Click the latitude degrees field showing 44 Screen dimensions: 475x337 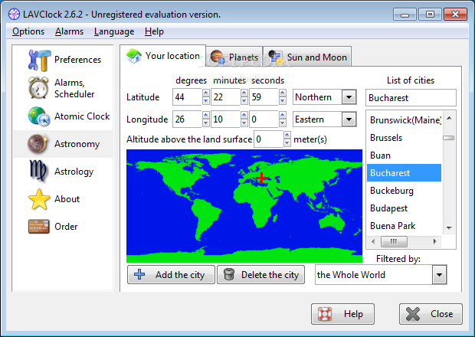click(187, 97)
